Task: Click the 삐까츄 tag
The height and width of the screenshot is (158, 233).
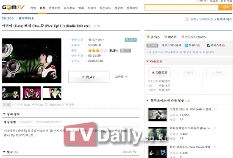Action: pyautogui.click(x=70, y=105)
